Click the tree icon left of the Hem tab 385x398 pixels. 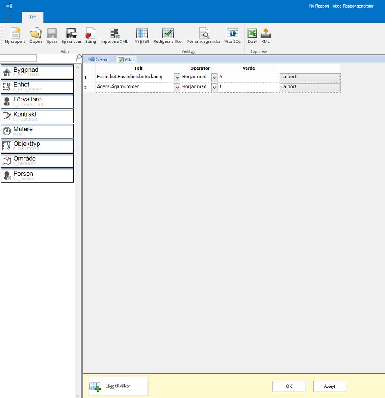pyautogui.click(x=9, y=17)
